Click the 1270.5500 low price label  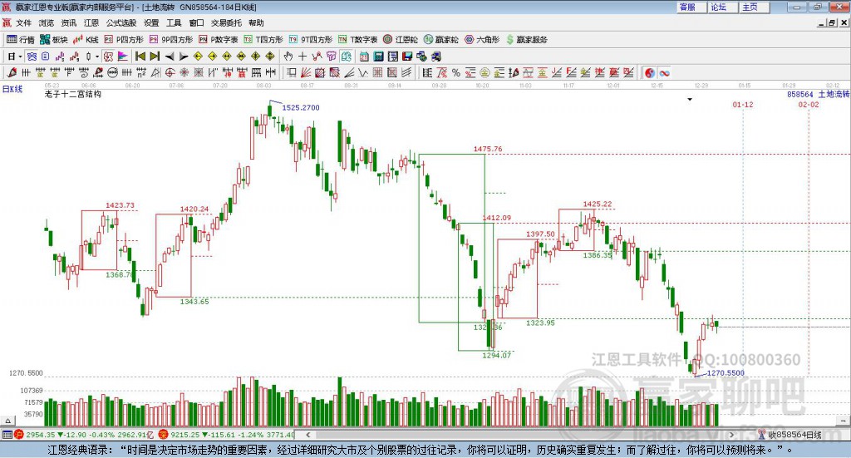coord(726,373)
